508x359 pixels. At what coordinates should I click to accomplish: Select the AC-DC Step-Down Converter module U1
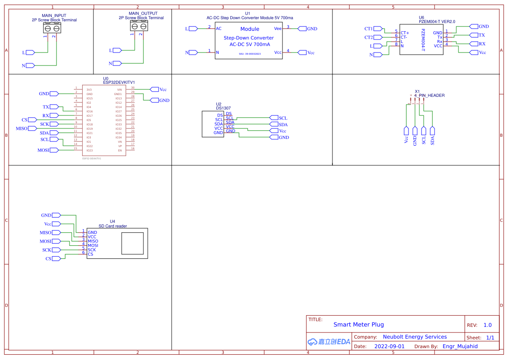pos(249,40)
